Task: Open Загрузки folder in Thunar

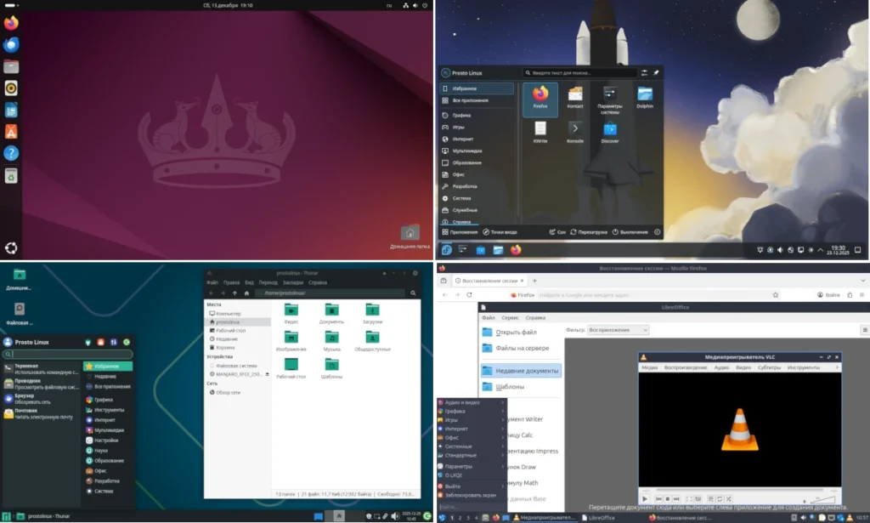Action: pyautogui.click(x=372, y=314)
